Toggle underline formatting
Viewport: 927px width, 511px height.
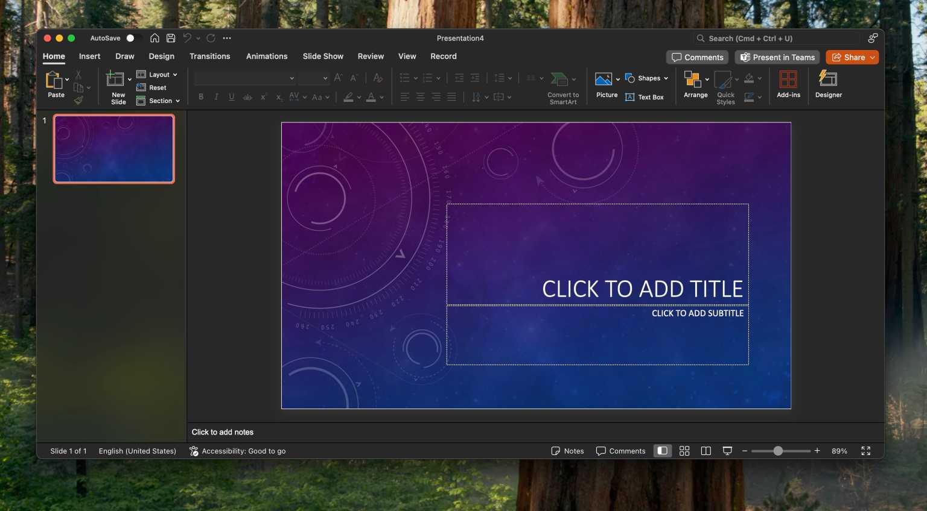232,96
